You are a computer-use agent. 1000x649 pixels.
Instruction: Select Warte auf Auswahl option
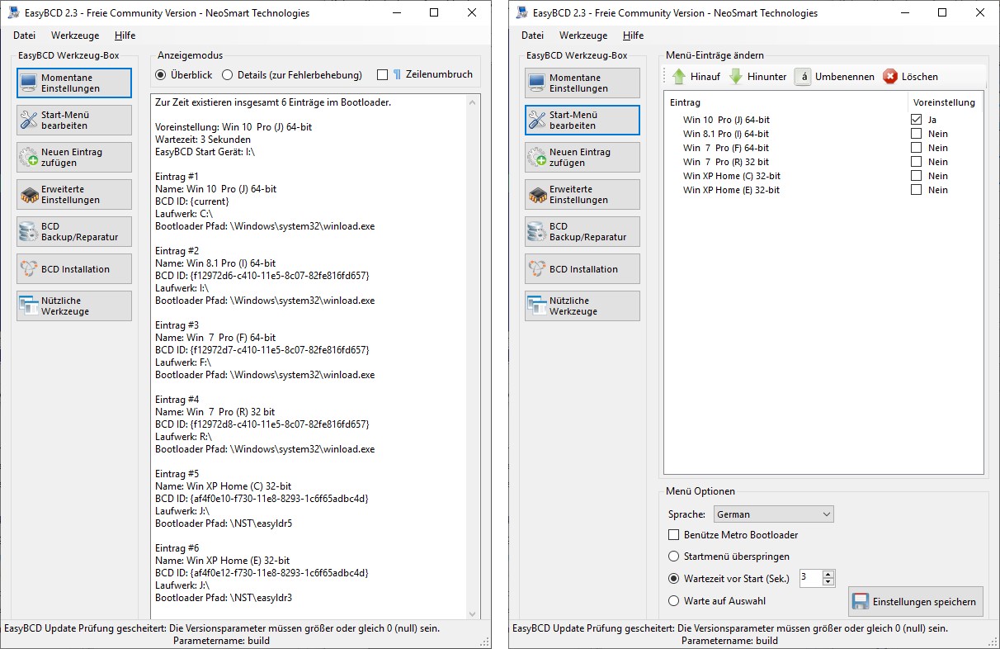pyautogui.click(x=674, y=601)
